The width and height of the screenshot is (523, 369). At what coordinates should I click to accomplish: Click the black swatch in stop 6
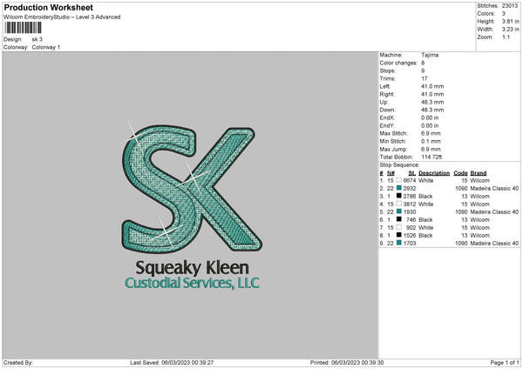point(399,219)
